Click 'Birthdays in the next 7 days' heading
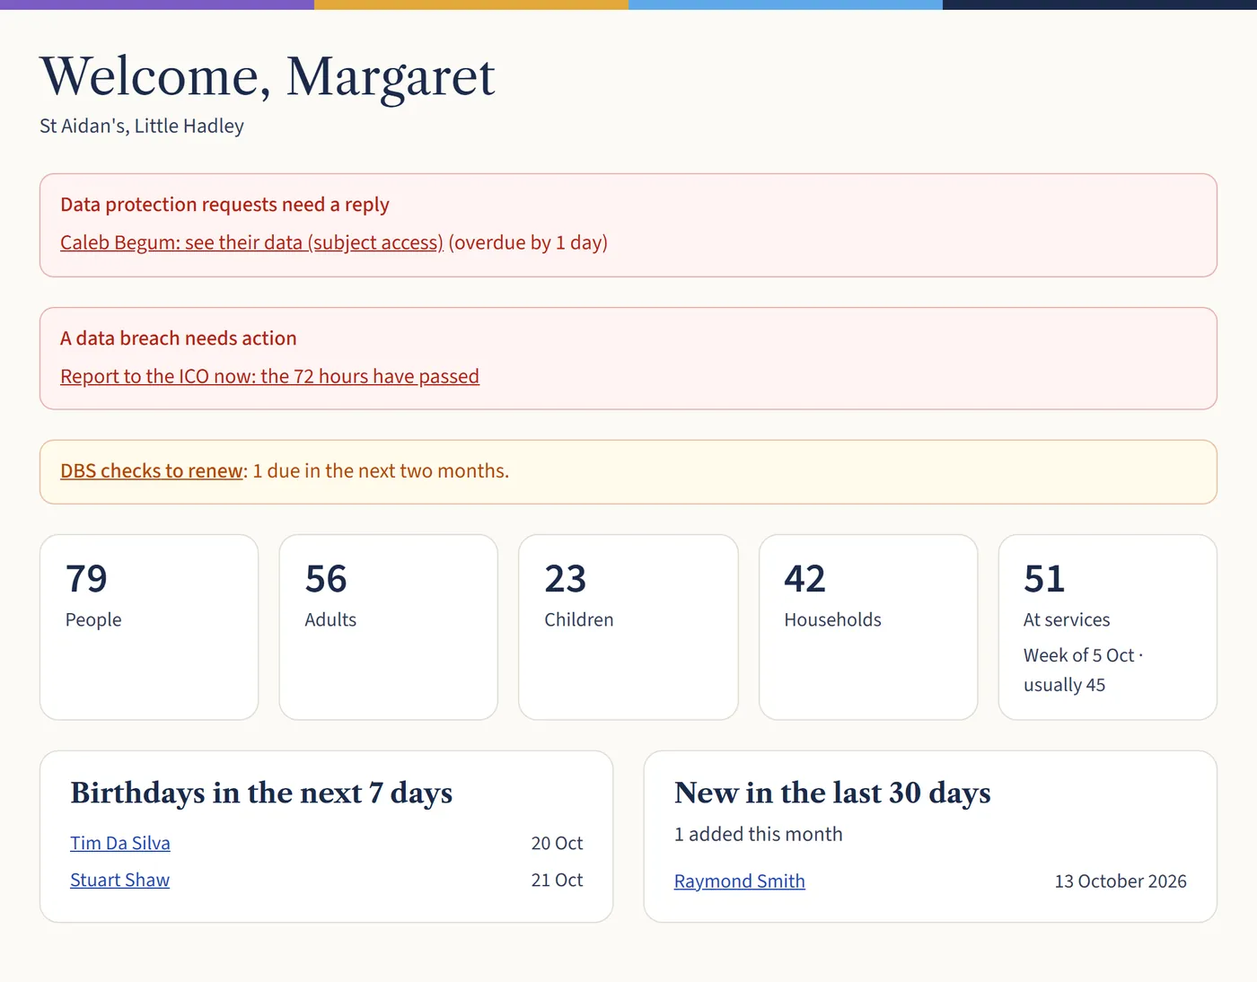The height and width of the screenshot is (982, 1257). point(261,793)
